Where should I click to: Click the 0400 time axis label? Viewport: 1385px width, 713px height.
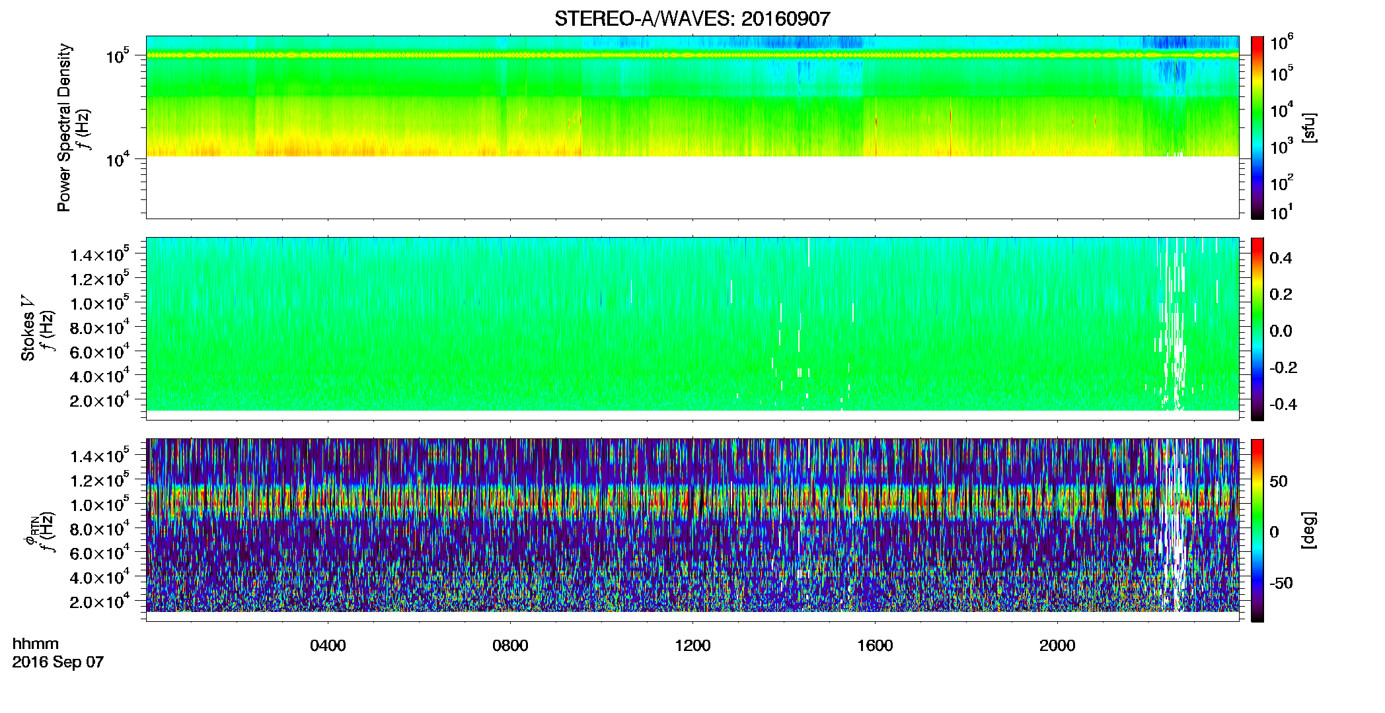click(x=328, y=646)
